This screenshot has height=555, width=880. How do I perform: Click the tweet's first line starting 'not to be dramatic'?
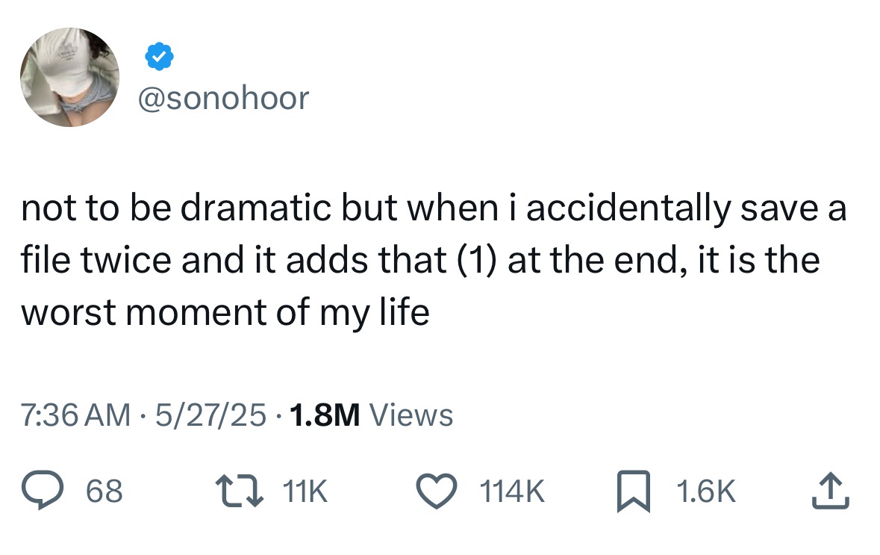tap(433, 209)
